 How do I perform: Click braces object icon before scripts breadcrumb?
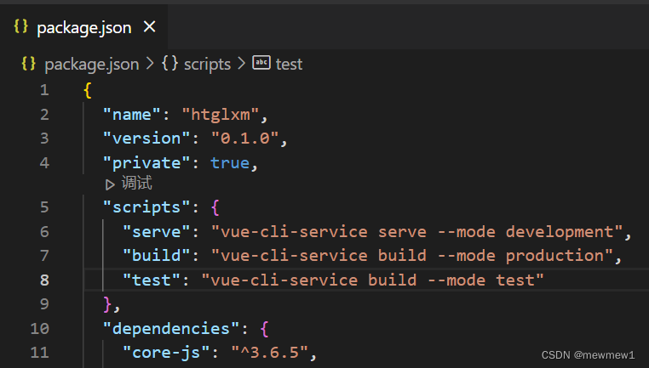(x=169, y=63)
